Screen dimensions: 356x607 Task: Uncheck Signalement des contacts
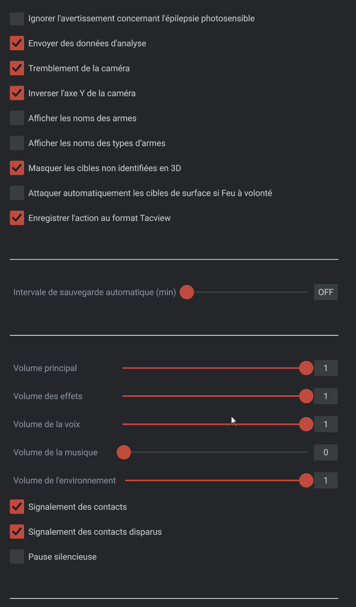(x=17, y=507)
